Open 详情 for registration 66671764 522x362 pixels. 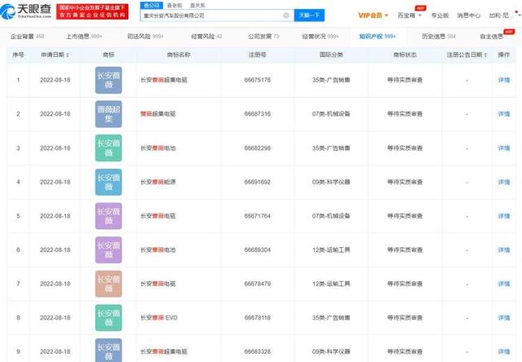click(x=504, y=216)
